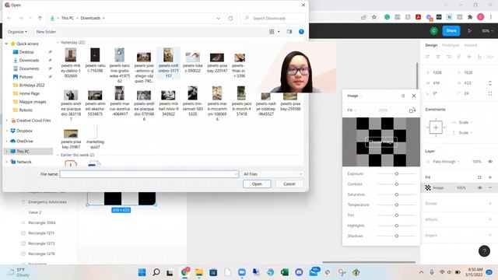The image size is (498, 280).
Task: Click the Cancel button in file dialog
Action: (289, 184)
